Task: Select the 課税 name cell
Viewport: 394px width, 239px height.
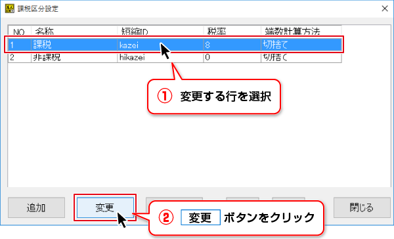Action: coord(74,45)
